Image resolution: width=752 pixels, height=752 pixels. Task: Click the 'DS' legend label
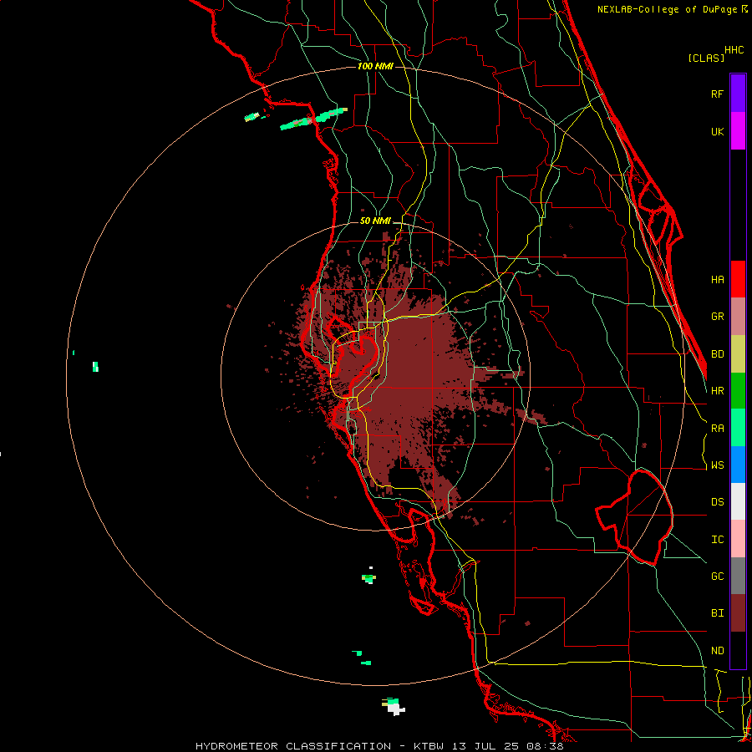tap(717, 502)
